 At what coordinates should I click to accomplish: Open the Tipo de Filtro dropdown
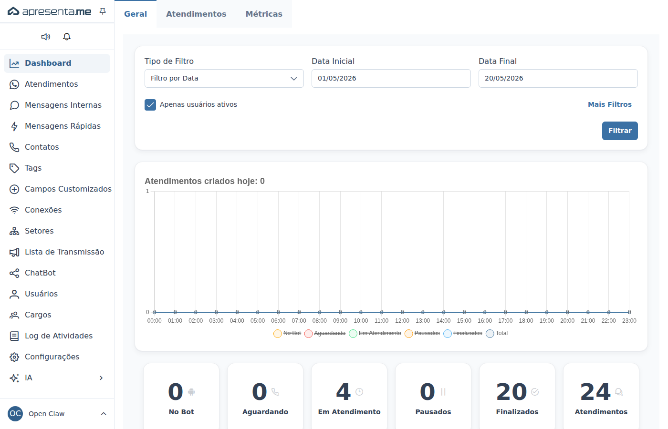coord(224,79)
